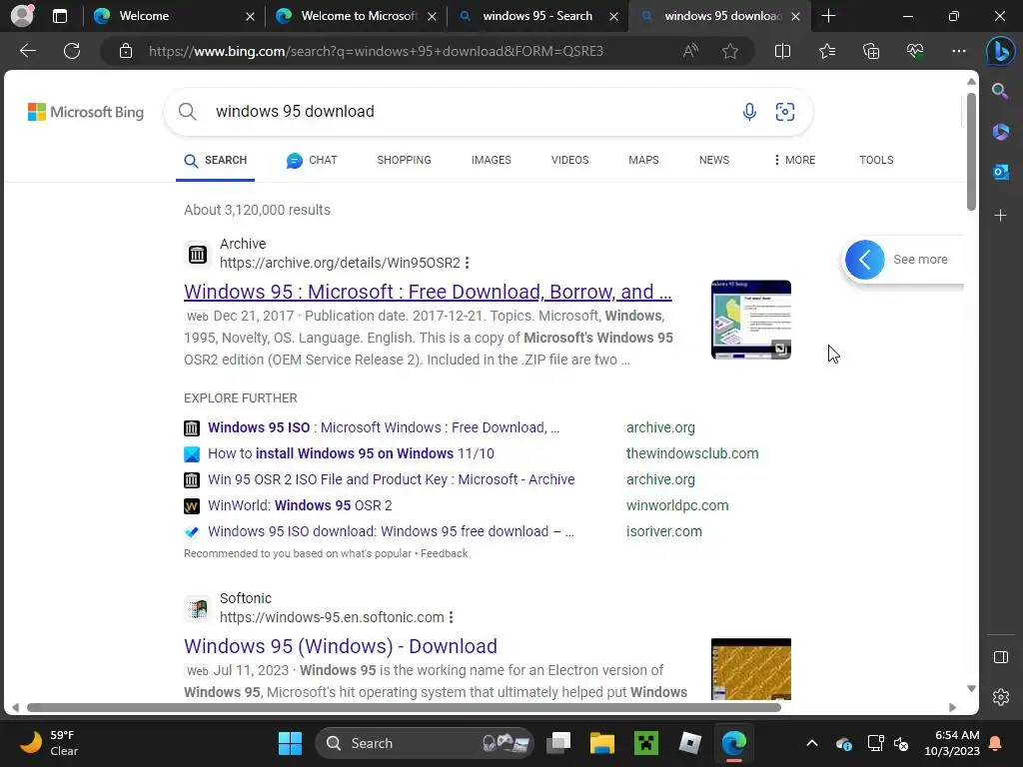Image resolution: width=1023 pixels, height=767 pixels.
Task: Open the CHAT search tab
Action: 312,160
